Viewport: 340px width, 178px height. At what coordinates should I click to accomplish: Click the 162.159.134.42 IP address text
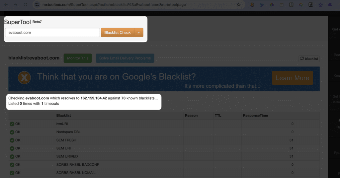click(94, 98)
